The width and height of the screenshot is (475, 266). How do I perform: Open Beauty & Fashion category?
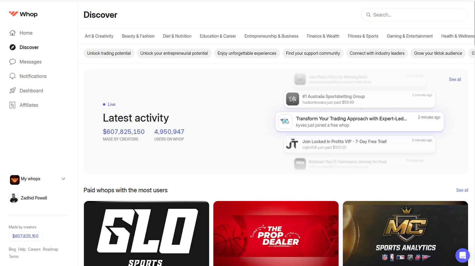point(138,36)
